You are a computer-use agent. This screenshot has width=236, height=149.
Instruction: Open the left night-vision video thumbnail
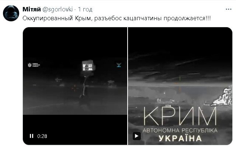(x=75, y=86)
